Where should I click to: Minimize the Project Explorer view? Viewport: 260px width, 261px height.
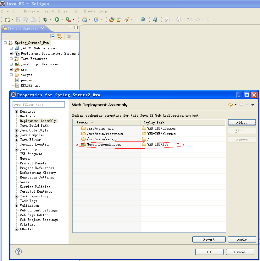click(70, 27)
